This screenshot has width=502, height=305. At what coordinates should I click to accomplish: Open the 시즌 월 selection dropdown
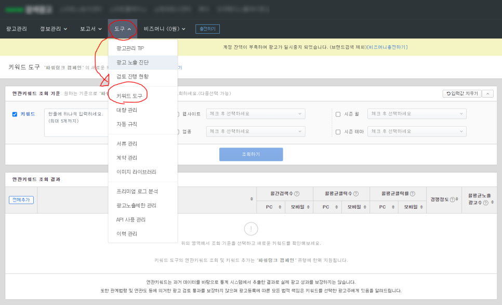(x=417, y=114)
